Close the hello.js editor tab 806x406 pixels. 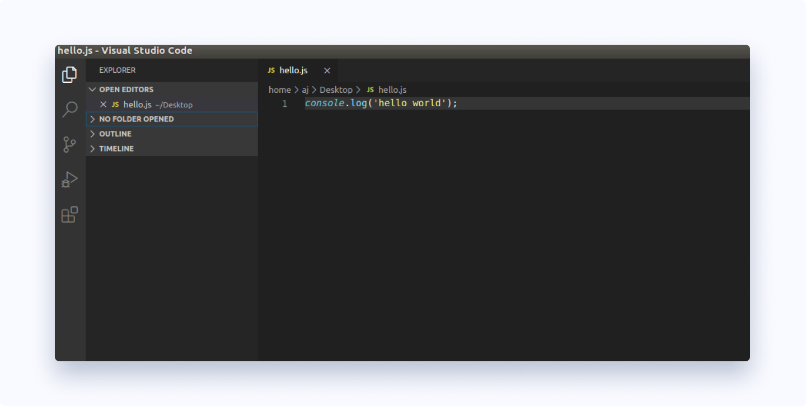(x=327, y=70)
